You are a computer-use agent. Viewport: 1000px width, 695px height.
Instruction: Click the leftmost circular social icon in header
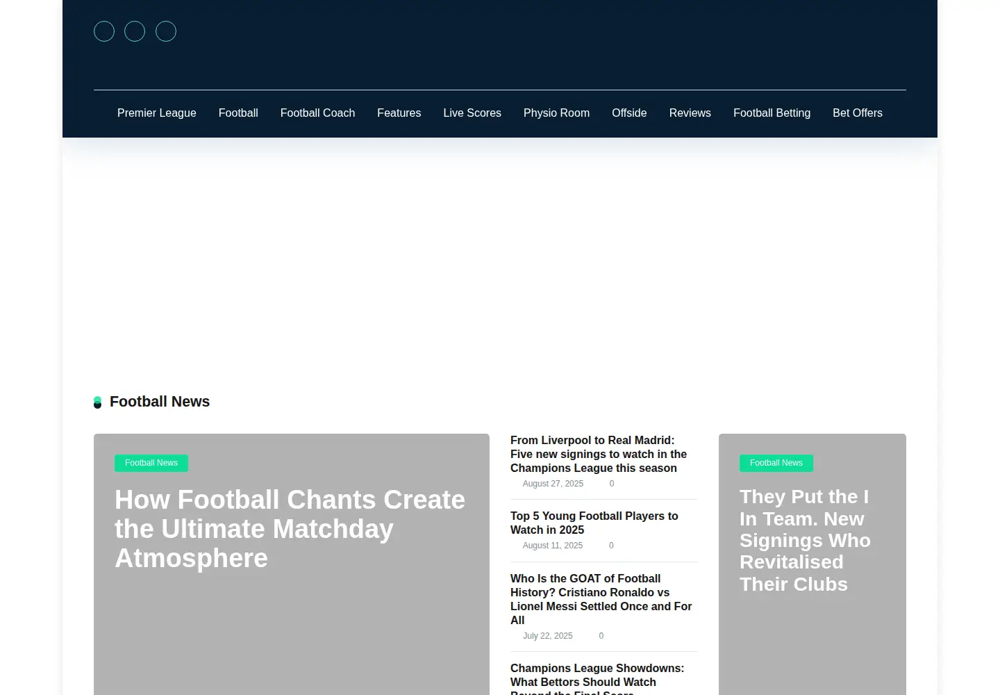point(104,31)
